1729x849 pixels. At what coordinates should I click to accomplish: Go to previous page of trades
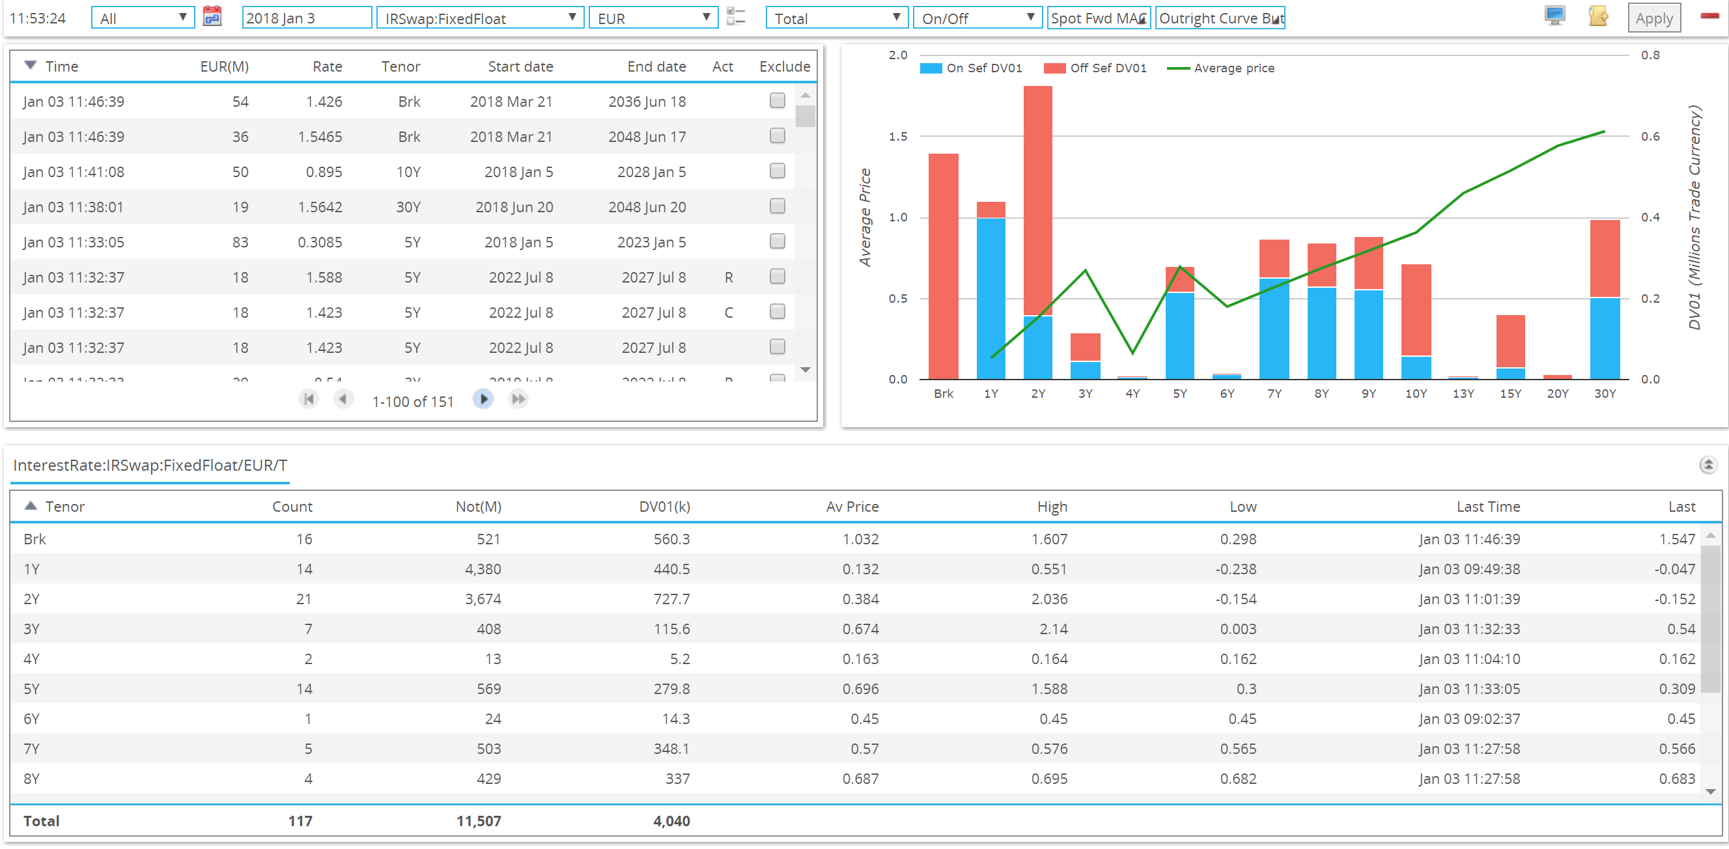point(343,399)
